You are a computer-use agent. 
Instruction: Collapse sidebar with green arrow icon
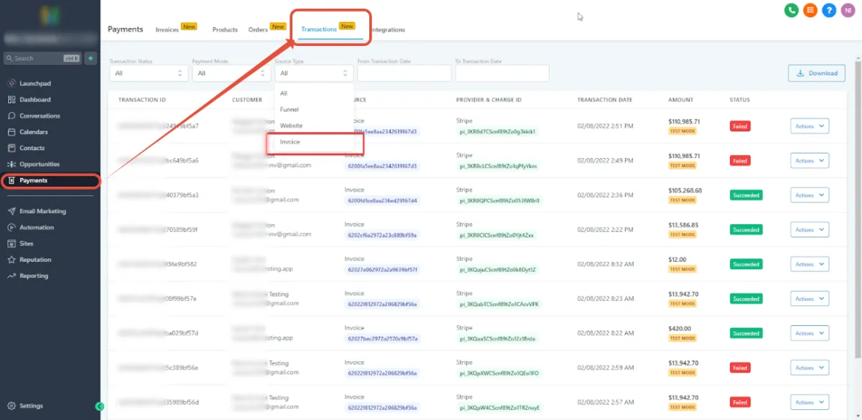click(100, 406)
